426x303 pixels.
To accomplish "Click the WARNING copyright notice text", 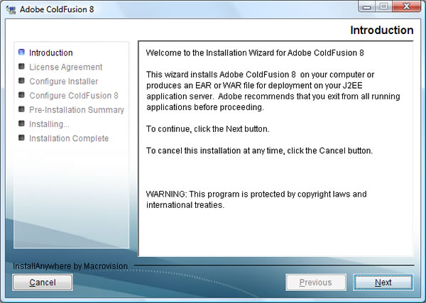I will pos(256,199).
